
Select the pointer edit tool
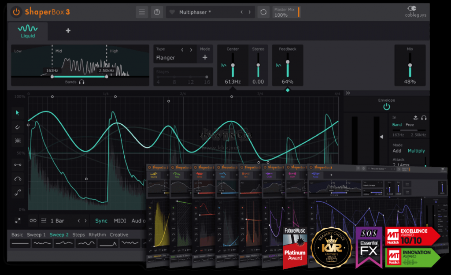point(18,113)
